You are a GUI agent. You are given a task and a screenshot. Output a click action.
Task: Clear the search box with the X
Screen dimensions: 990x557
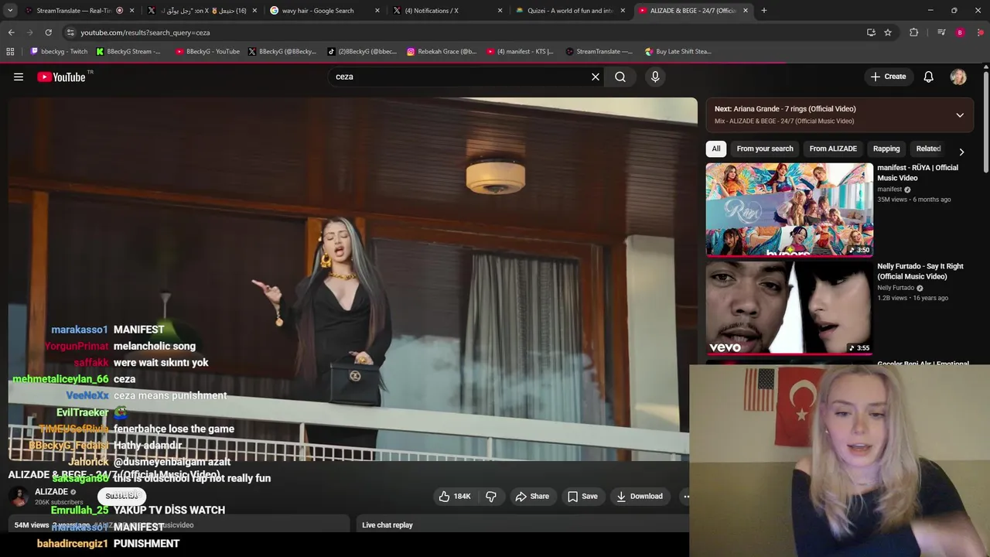(596, 77)
